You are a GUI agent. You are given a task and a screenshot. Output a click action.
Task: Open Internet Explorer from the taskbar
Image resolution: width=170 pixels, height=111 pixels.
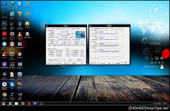click(10, 103)
